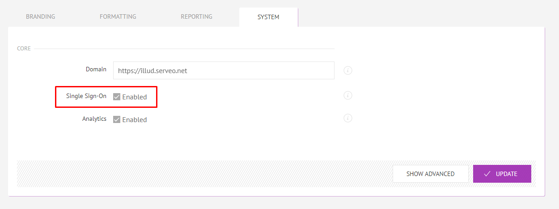The width and height of the screenshot is (559, 209).
Task: Click the Domain label text
Action: [96, 69]
